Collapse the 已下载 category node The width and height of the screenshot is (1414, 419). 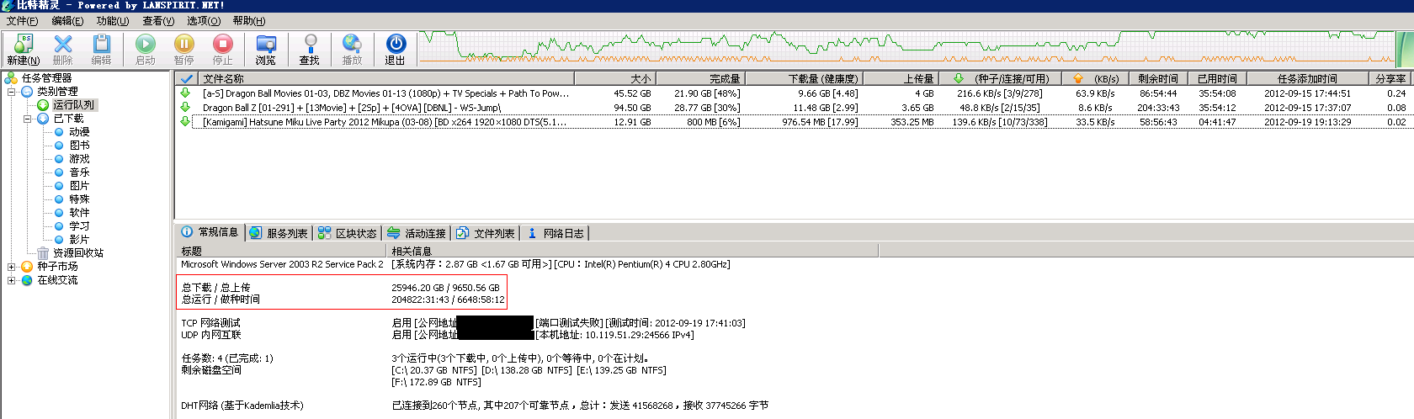click(x=28, y=119)
